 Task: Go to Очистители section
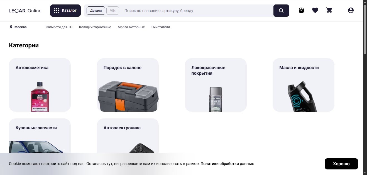[160, 27]
